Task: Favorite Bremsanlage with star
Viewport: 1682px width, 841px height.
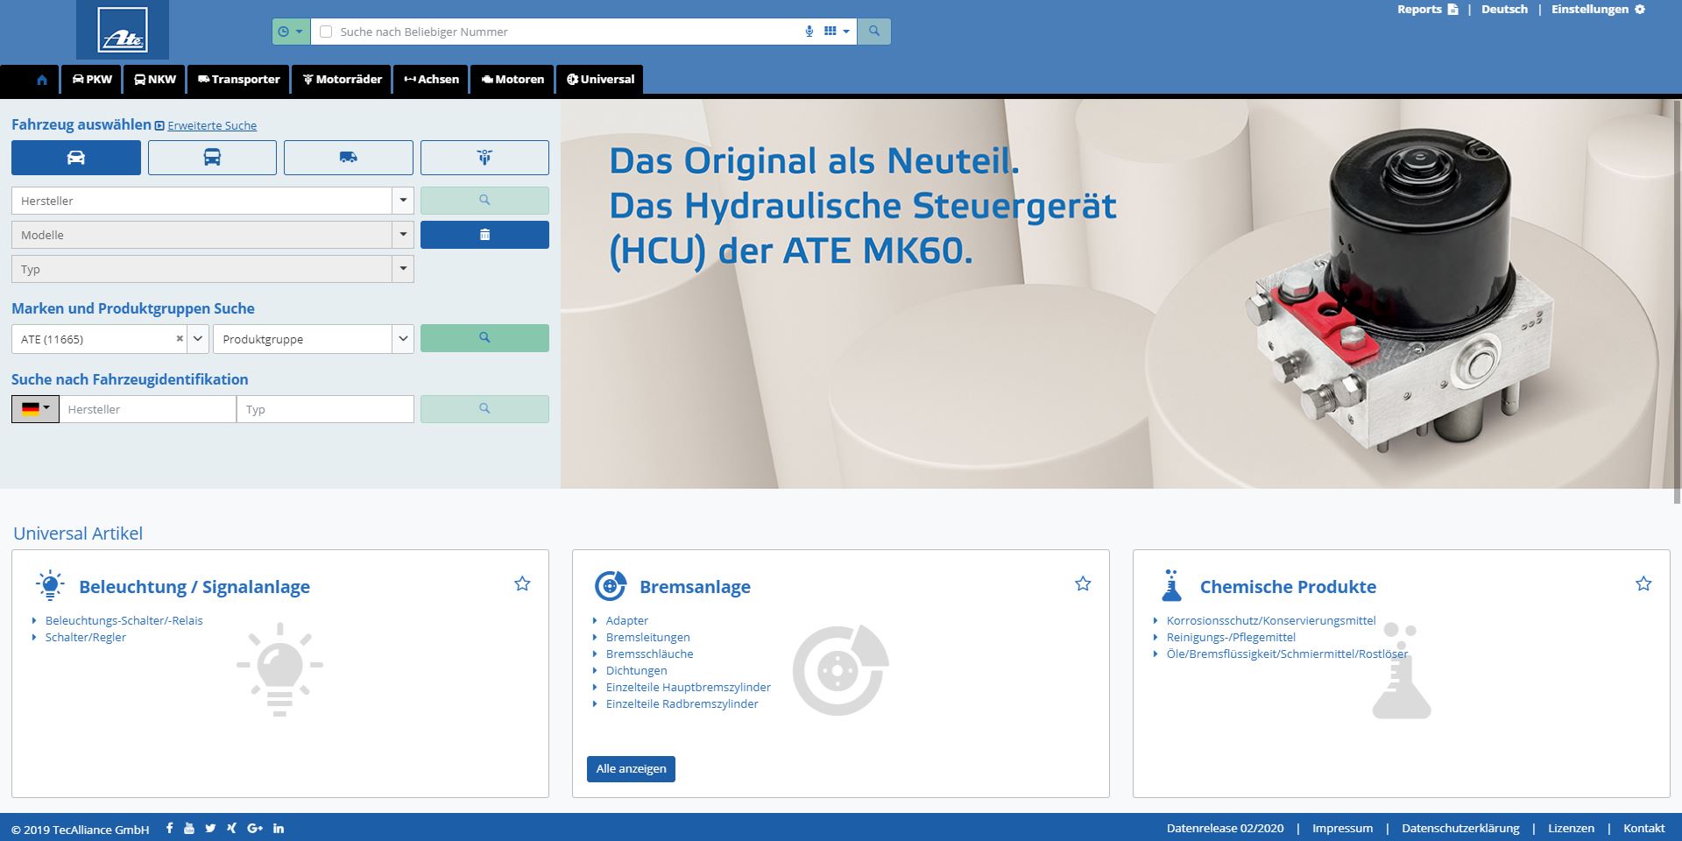Action: tap(1083, 583)
